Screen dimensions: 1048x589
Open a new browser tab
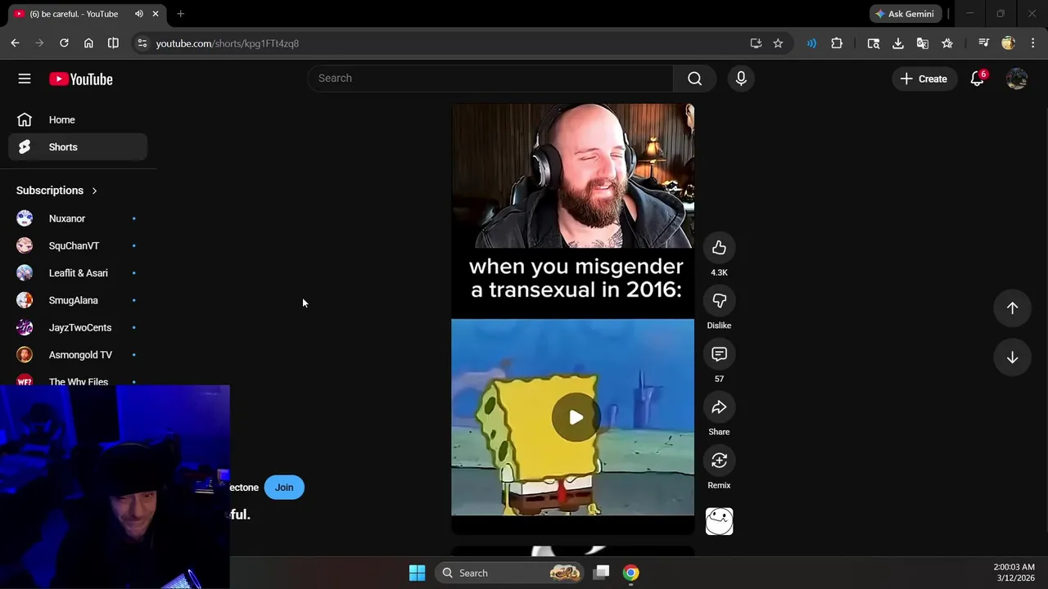[x=180, y=14]
